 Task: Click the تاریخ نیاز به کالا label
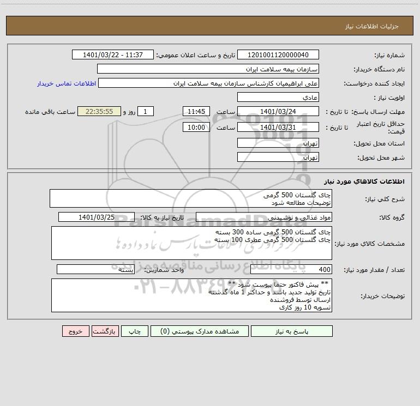pos(162,217)
